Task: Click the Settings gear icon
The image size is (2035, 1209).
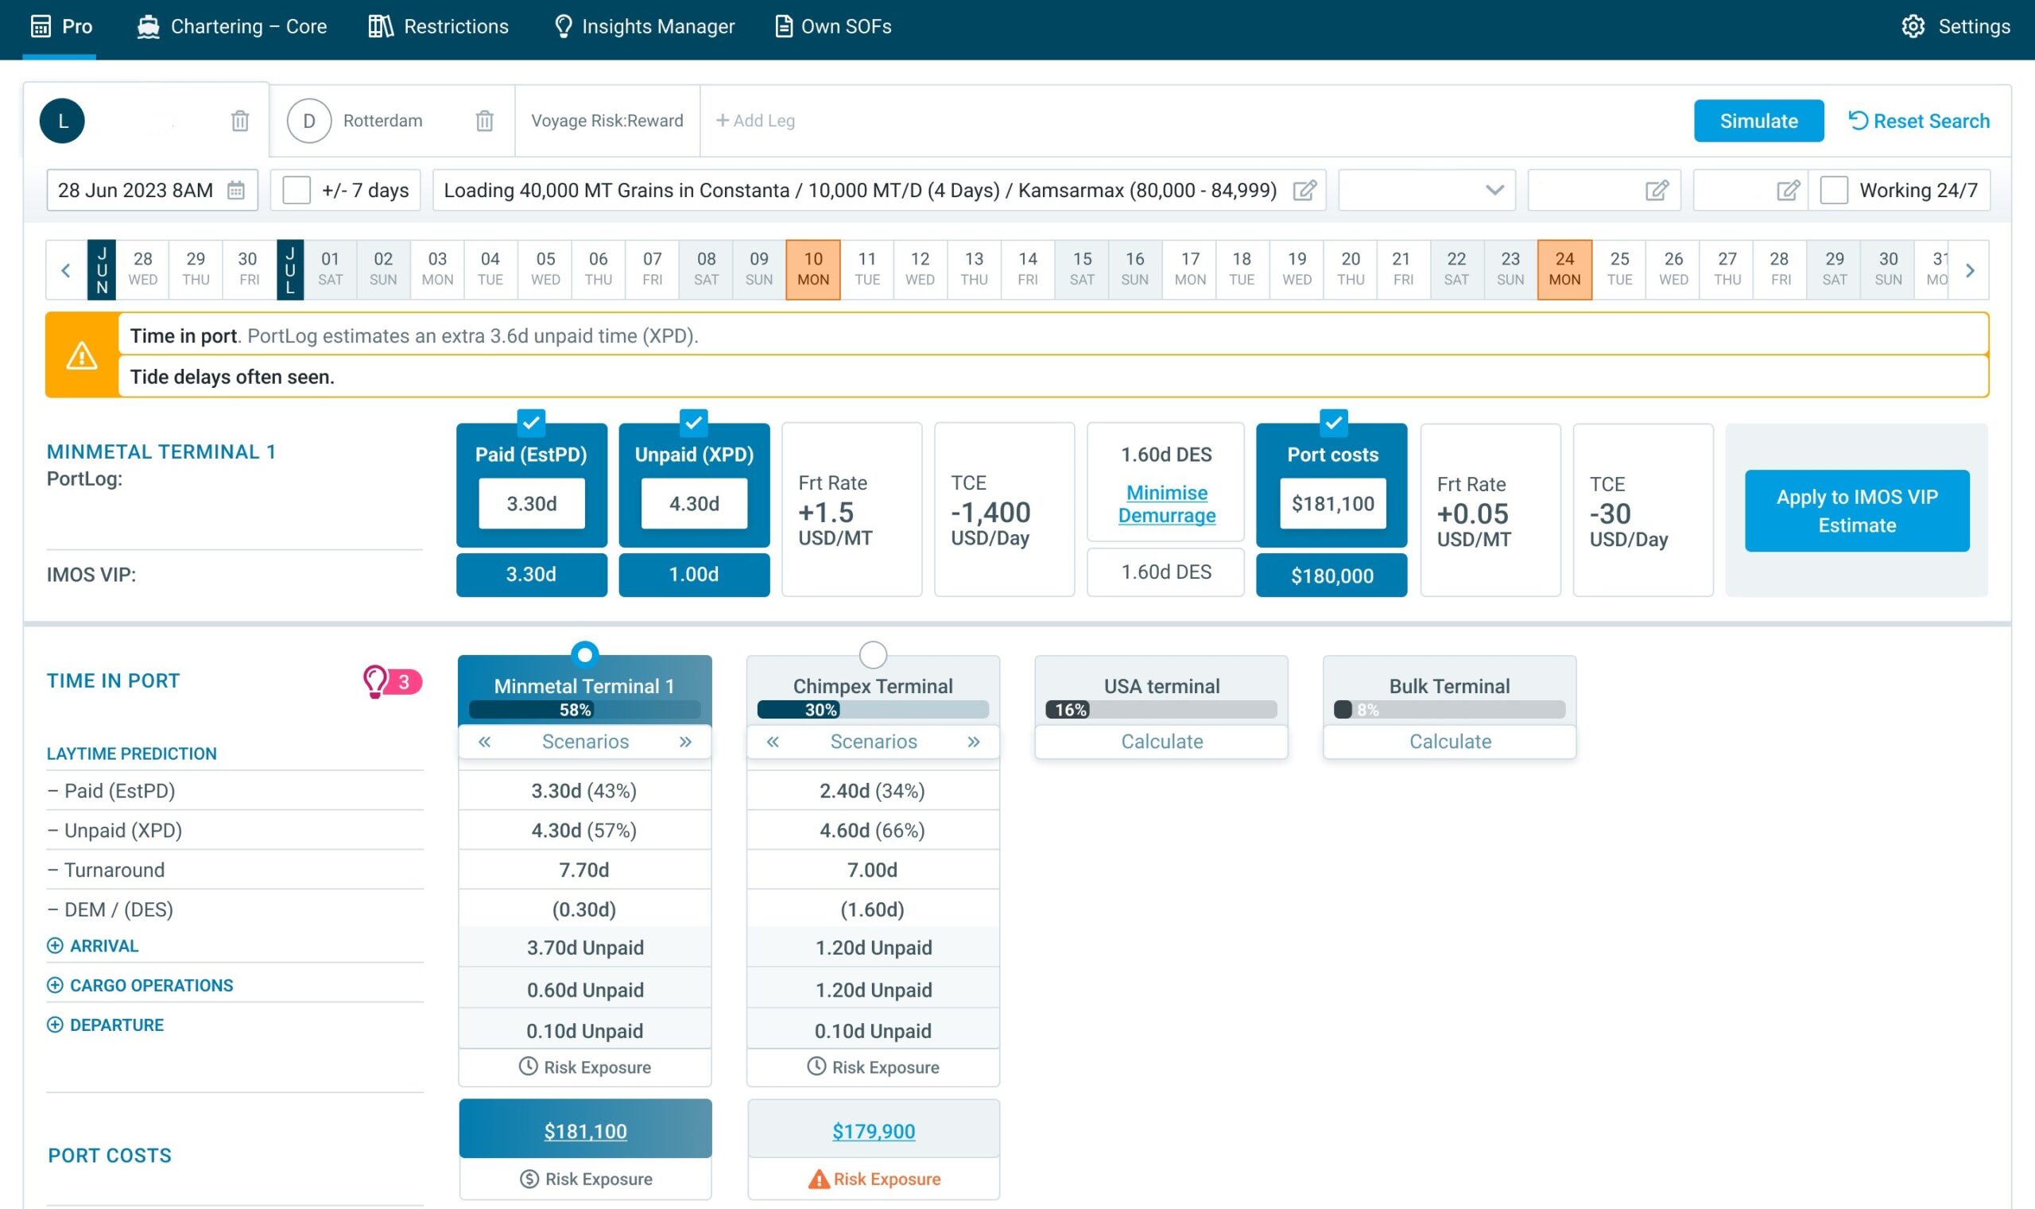Action: pyautogui.click(x=1913, y=26)
